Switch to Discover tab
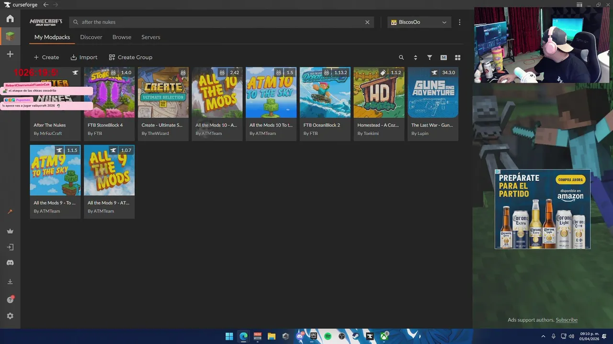 point(91,37)
